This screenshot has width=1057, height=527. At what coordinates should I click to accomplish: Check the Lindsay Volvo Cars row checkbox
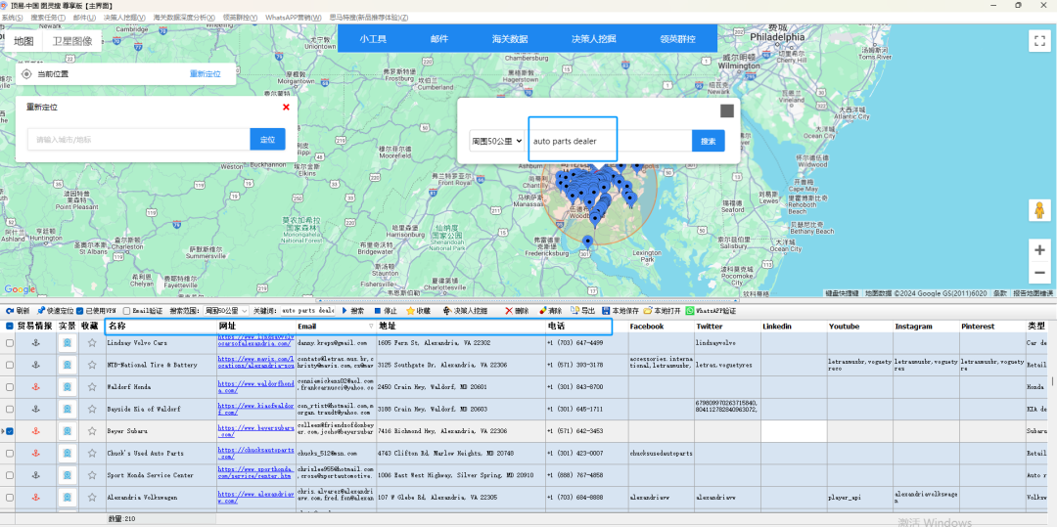coord(10,342)
